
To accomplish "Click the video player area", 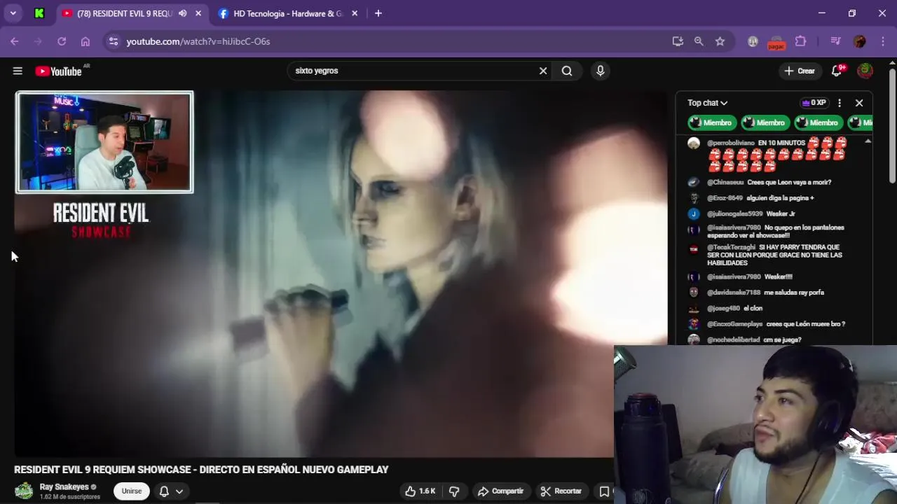I will 340,273.
